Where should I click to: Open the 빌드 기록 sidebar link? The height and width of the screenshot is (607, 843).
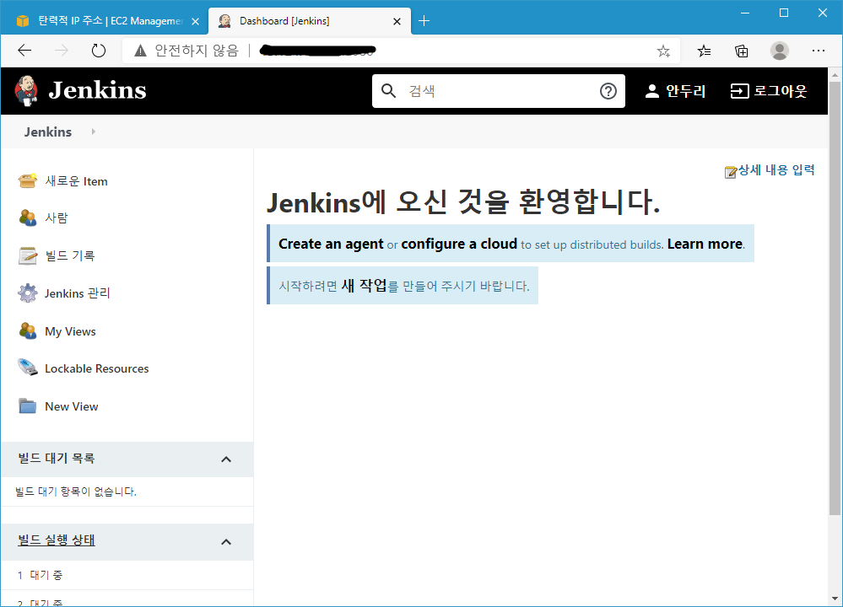tap(70, 255)
